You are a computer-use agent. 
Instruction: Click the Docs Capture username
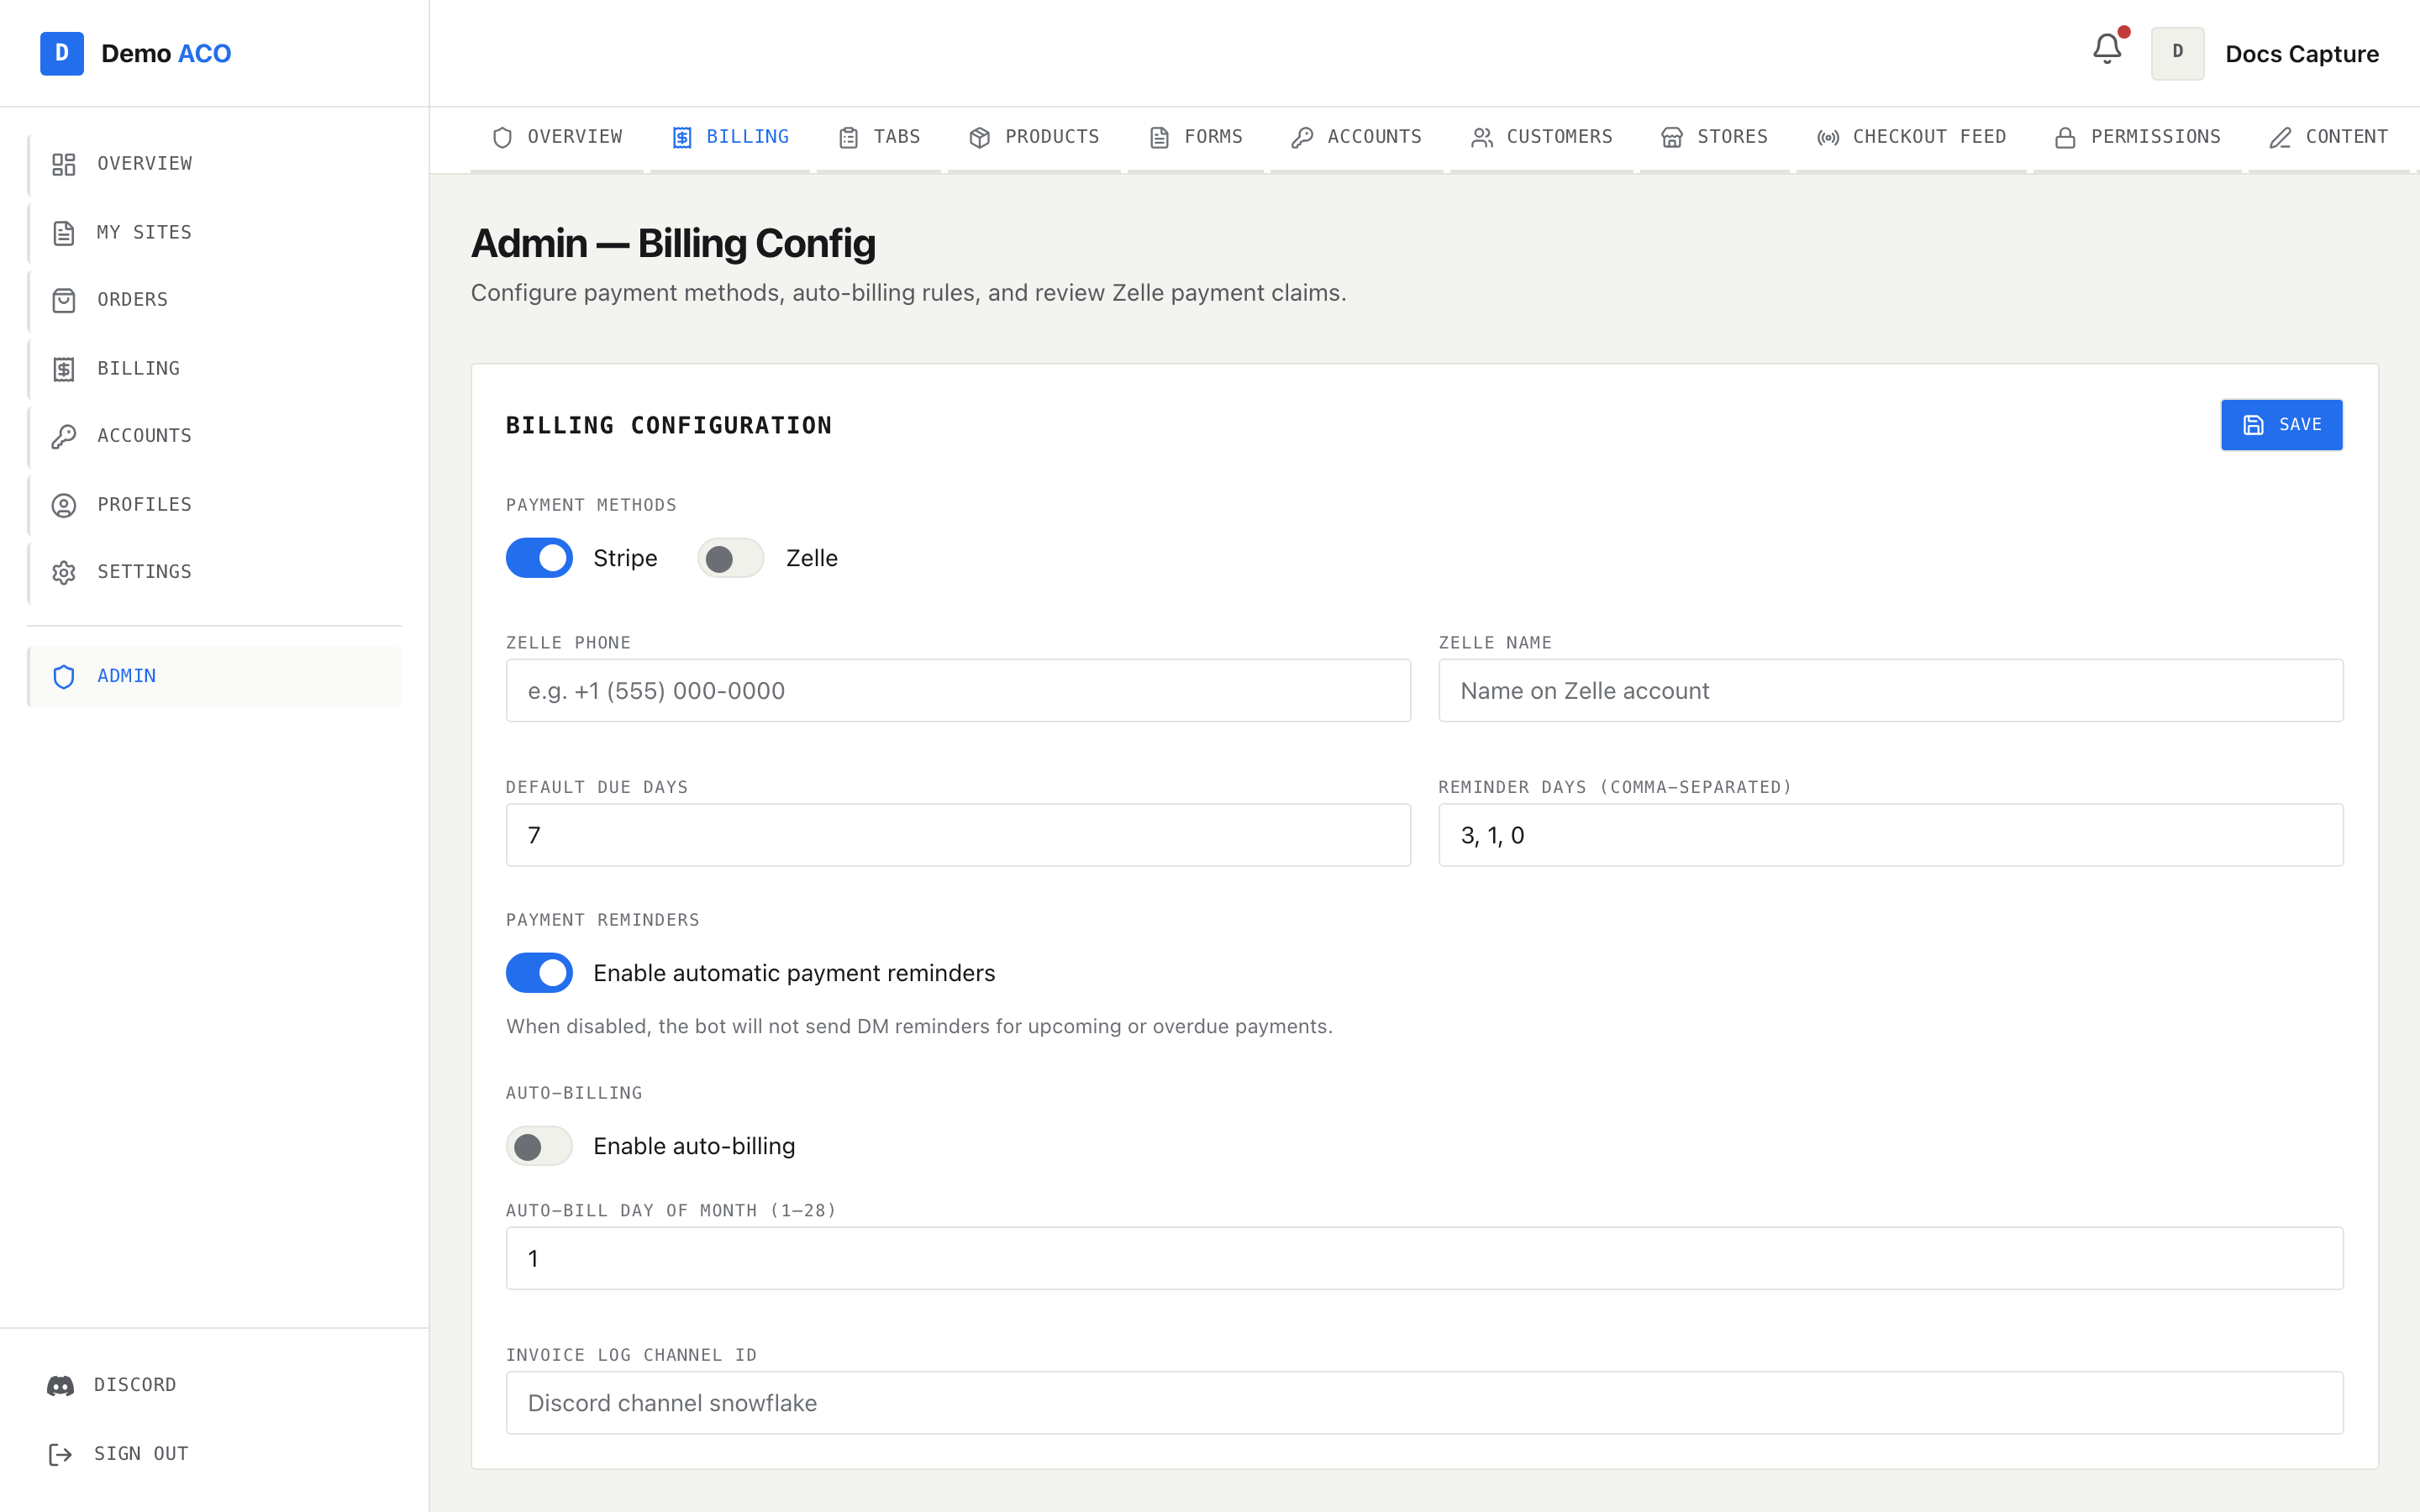point(2302,54)
